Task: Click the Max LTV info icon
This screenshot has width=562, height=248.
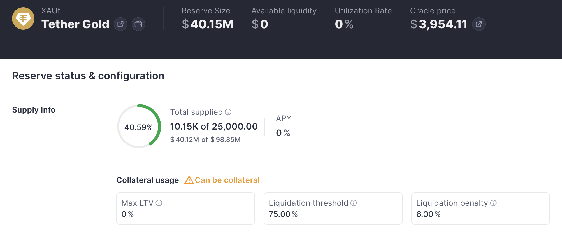Action: 159,203
